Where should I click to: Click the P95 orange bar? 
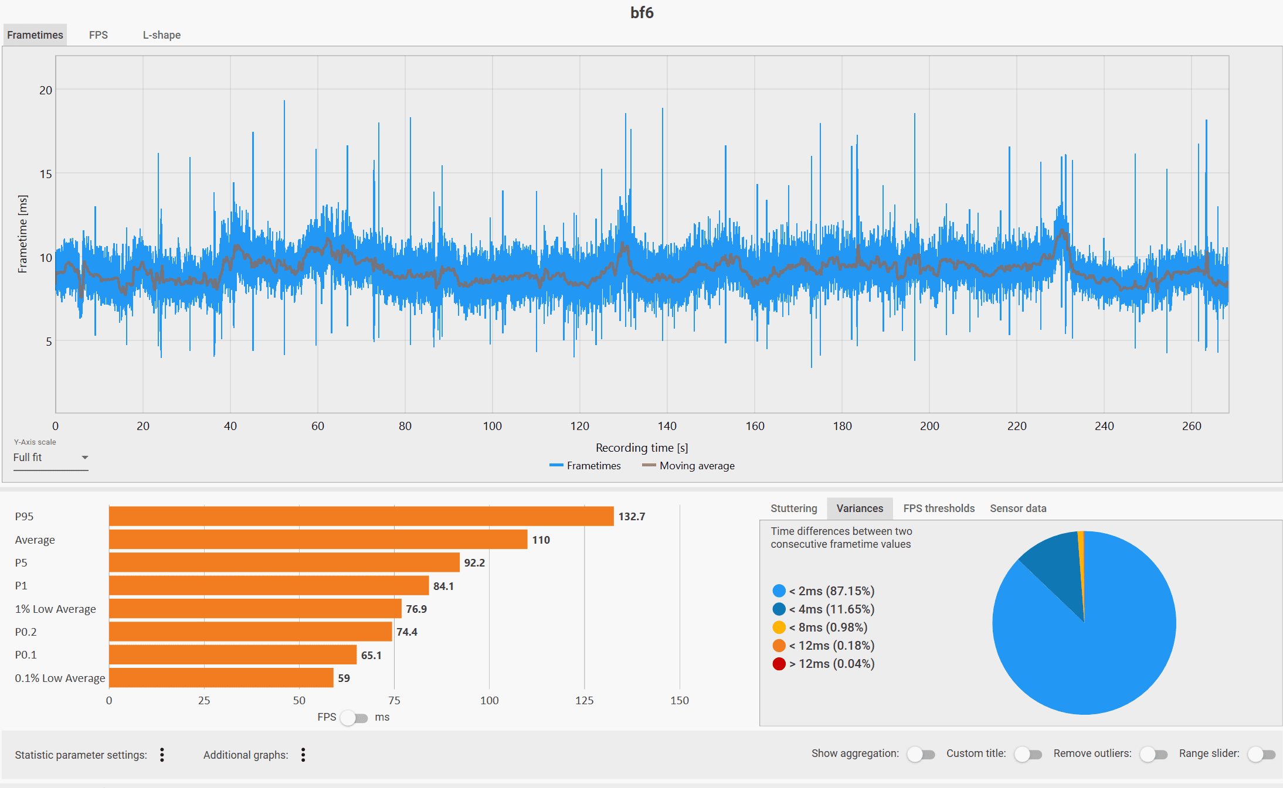click(x=361, y=516)
